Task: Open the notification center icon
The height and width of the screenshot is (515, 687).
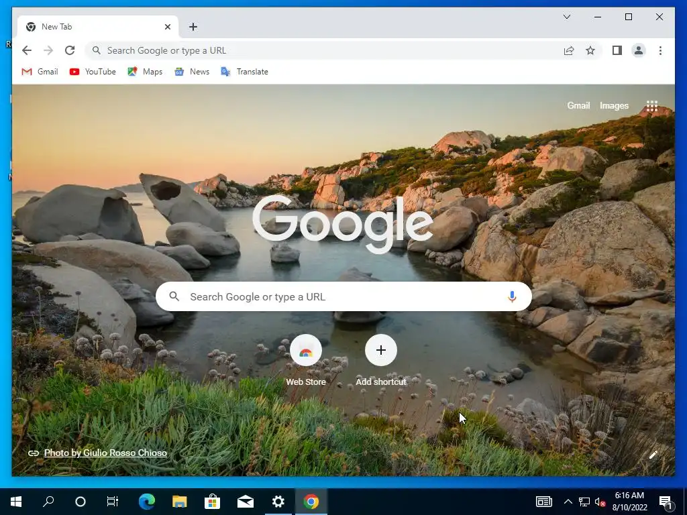Action: pyautogui.click(x=666, y=502)
